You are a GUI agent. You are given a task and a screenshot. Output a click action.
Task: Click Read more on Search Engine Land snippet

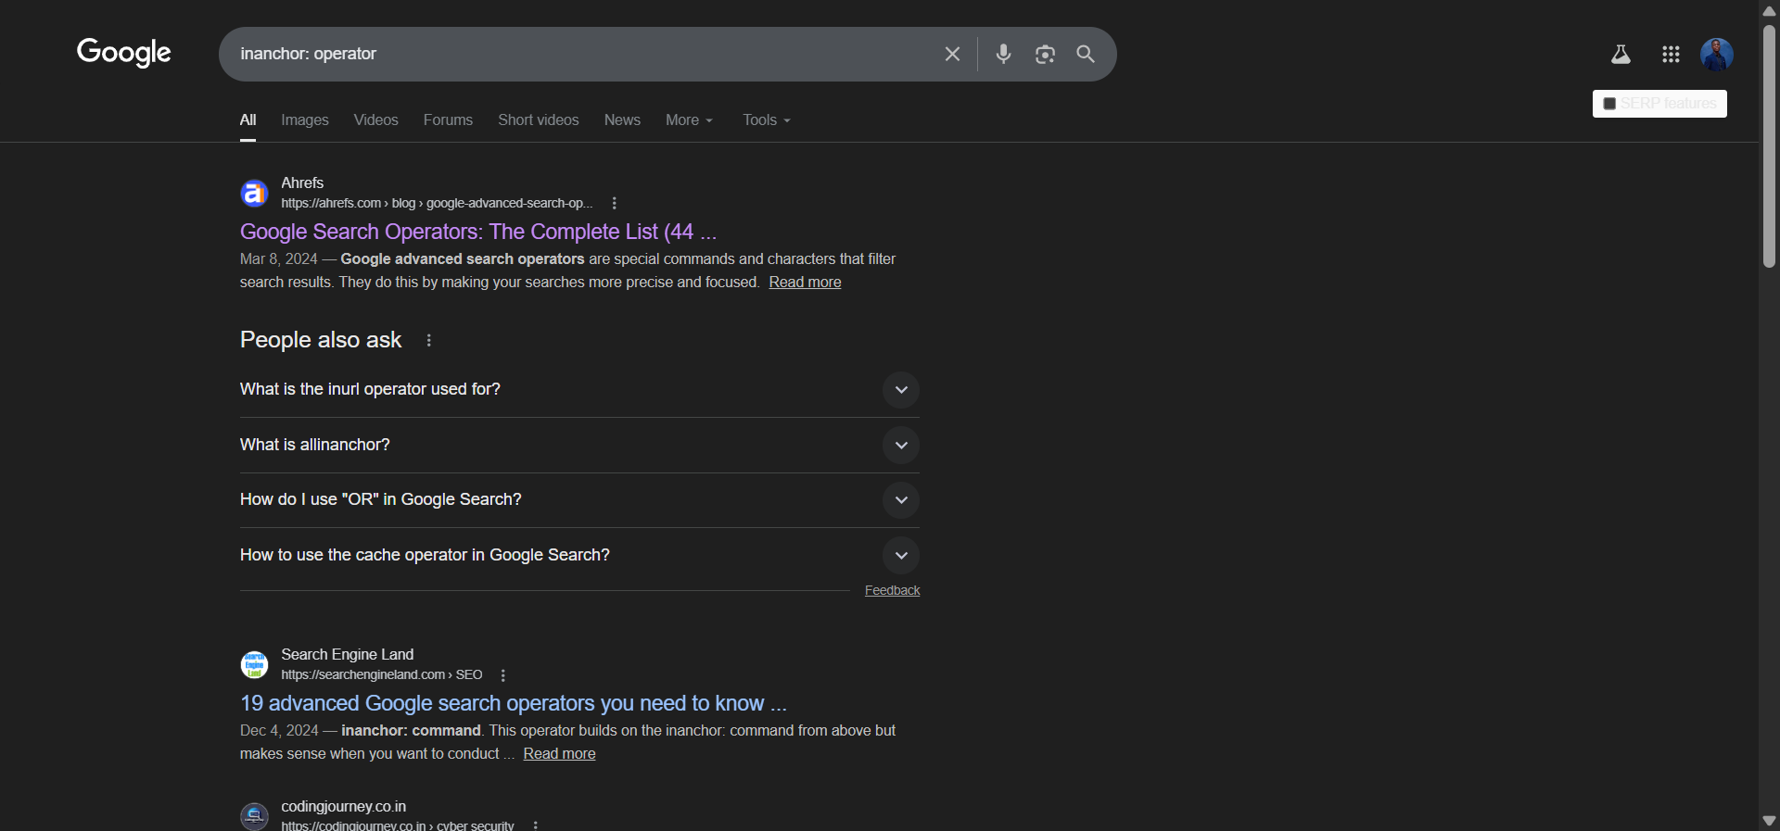tap(559, 754)
